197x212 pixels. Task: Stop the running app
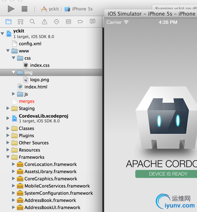pos(24,9)
